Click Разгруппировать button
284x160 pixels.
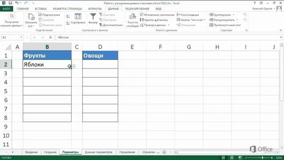tap(222, 20)
